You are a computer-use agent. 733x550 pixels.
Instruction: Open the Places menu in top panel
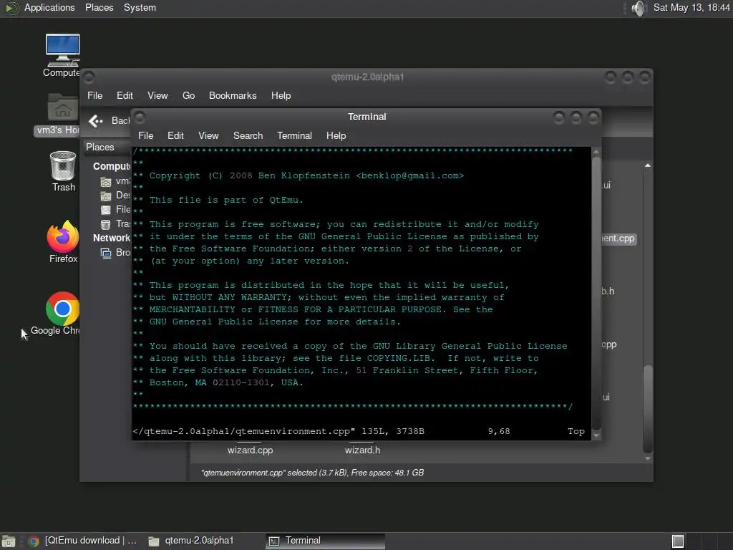click(x=99, y=7)
